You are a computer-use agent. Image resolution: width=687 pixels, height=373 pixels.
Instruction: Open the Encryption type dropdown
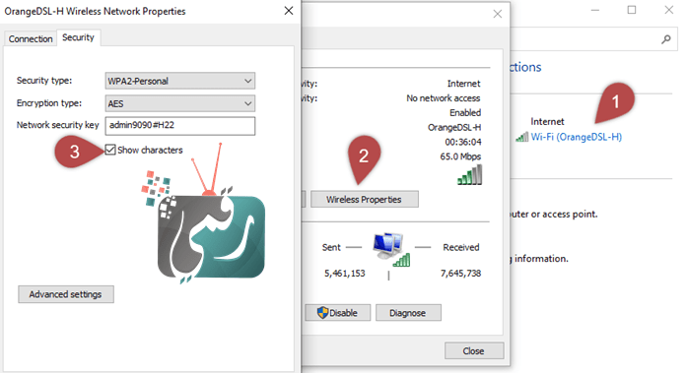point(180,103)
